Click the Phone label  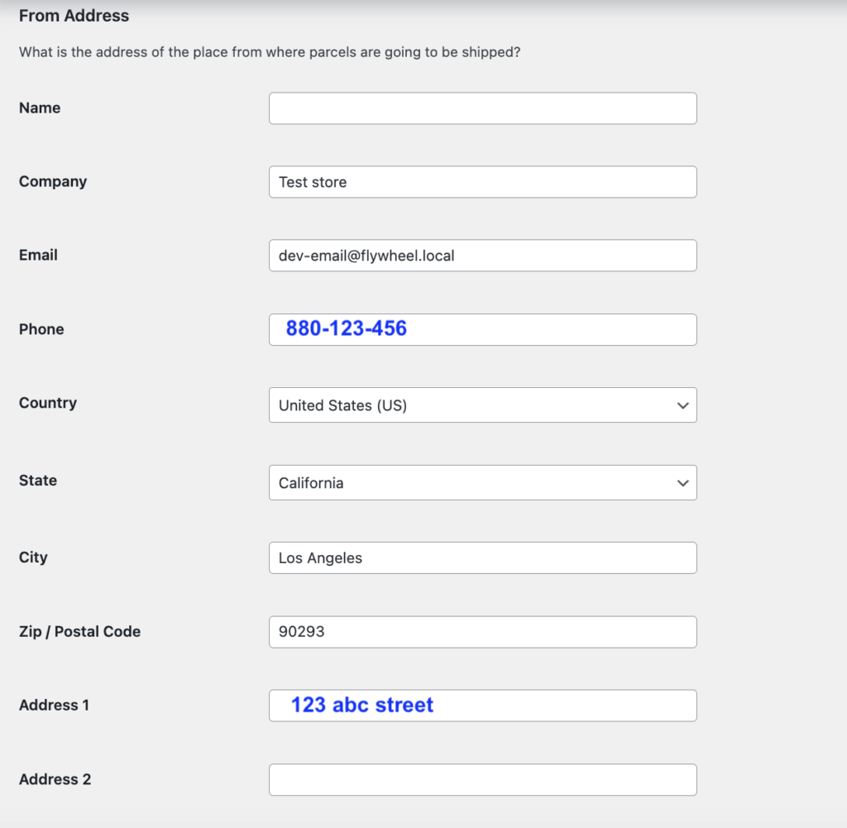click(x=41, y=329)
